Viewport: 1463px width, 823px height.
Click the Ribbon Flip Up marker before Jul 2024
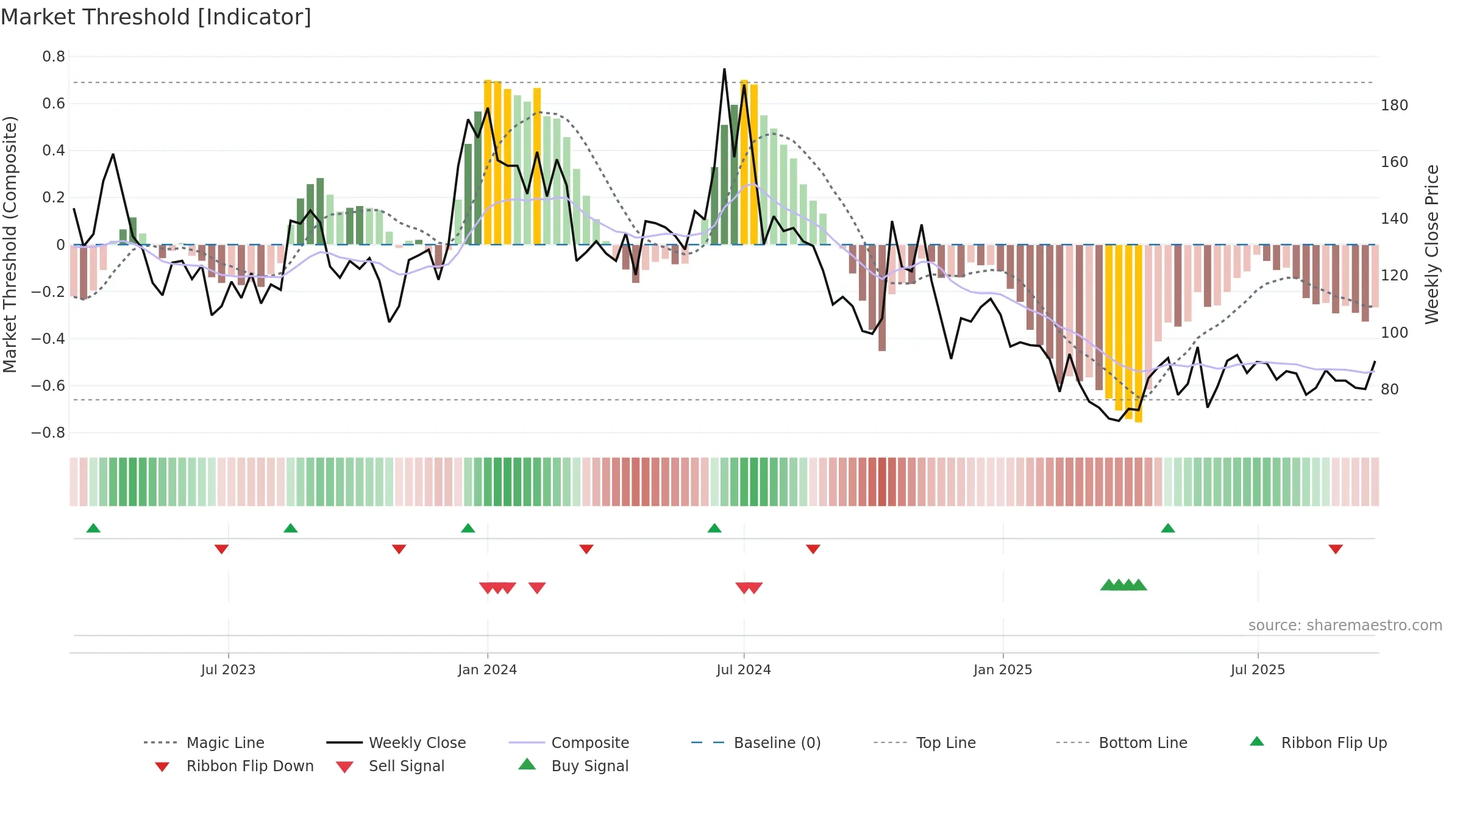[x=714, y=528]
